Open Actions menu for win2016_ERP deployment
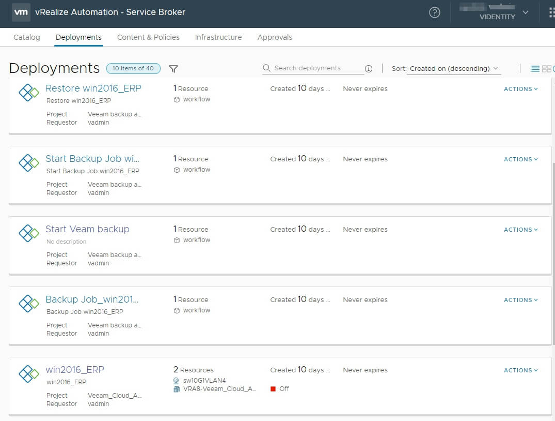 coord(520,370)
